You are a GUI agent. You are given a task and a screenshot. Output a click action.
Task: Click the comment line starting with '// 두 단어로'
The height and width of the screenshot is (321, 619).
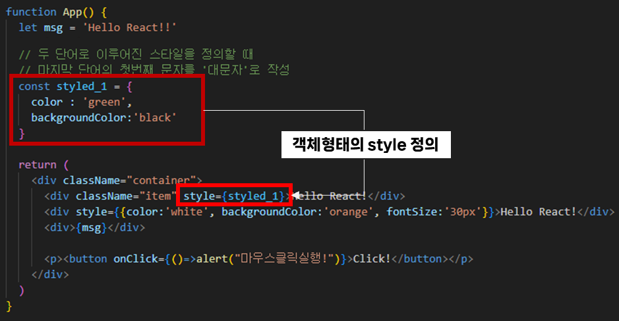136,54
